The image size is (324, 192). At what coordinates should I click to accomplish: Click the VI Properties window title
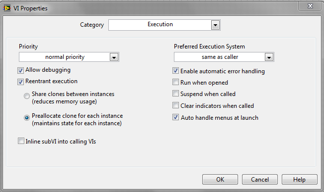(30, 8)
